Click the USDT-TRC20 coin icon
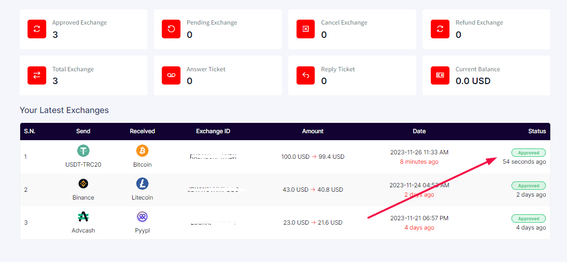 [83, 151]
